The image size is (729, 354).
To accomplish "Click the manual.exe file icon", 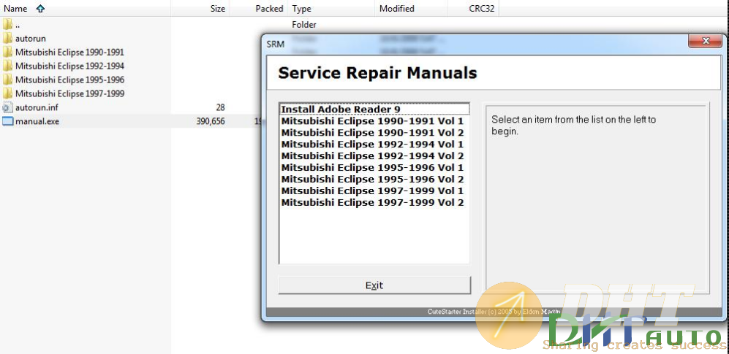I will (7, 122).
